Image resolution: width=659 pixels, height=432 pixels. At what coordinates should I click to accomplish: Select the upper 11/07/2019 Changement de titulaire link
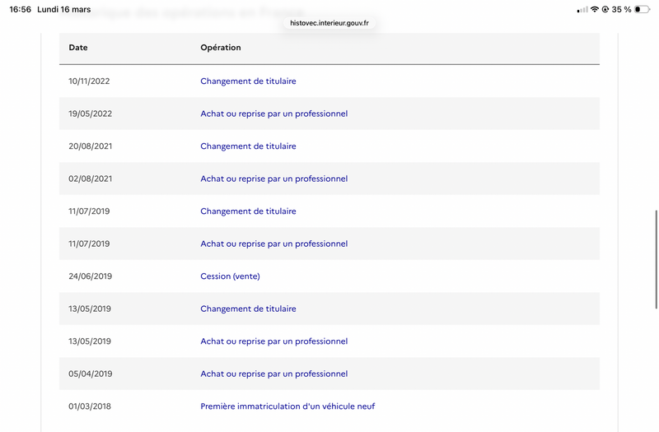(x=248, y=211)
